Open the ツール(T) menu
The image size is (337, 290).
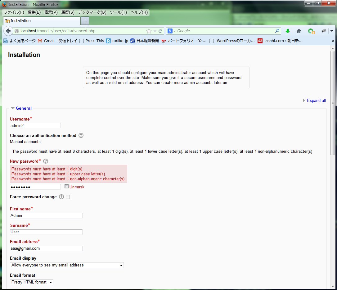pos(118,12)
